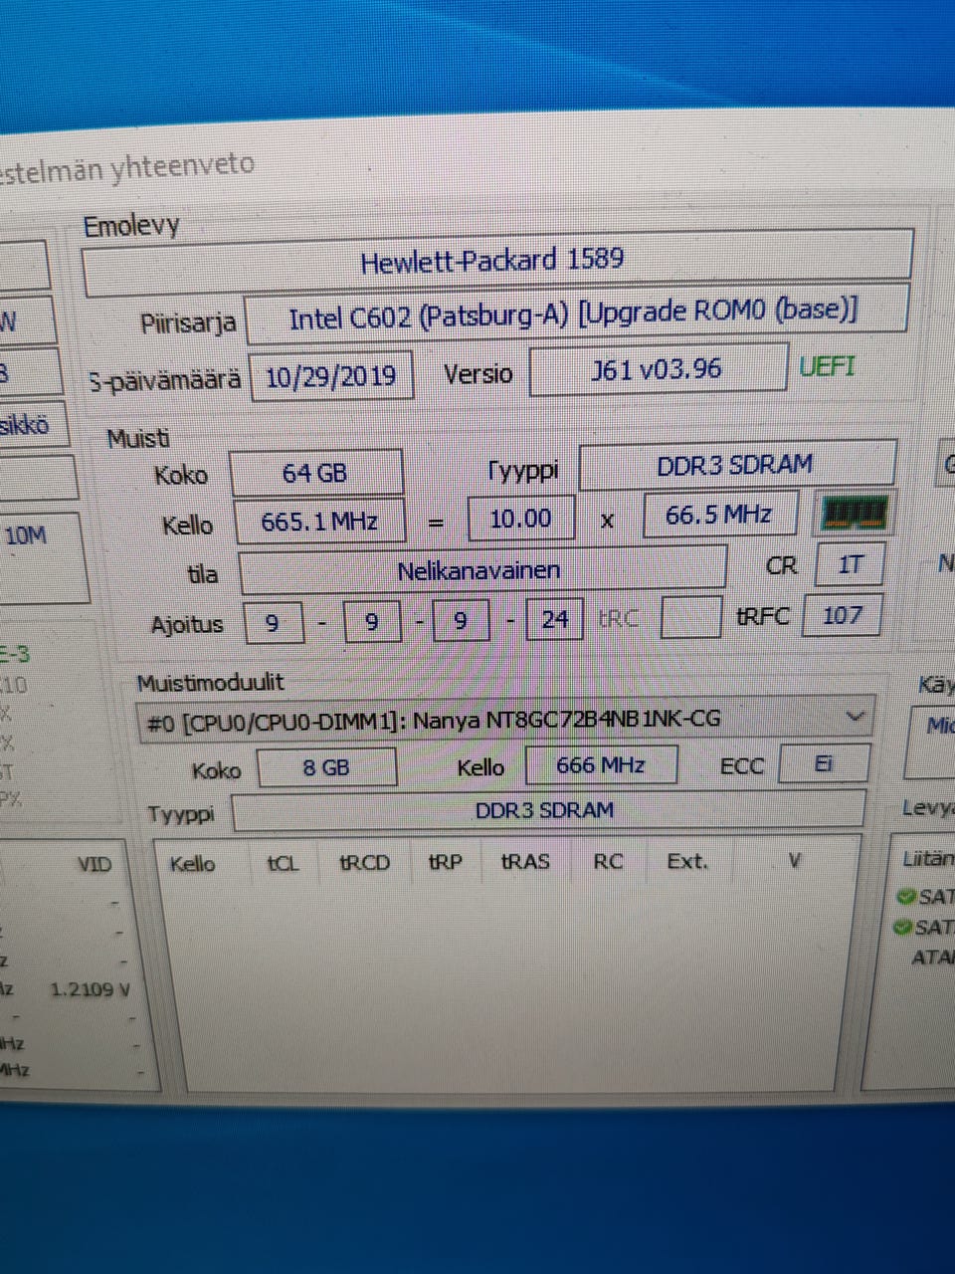Click the tRAS column header
The height and width of the screenshot is (1274, 955).
click(525, 861)
